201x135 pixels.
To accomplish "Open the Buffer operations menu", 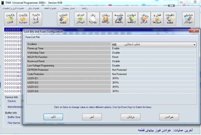I will tap(34, 8).
